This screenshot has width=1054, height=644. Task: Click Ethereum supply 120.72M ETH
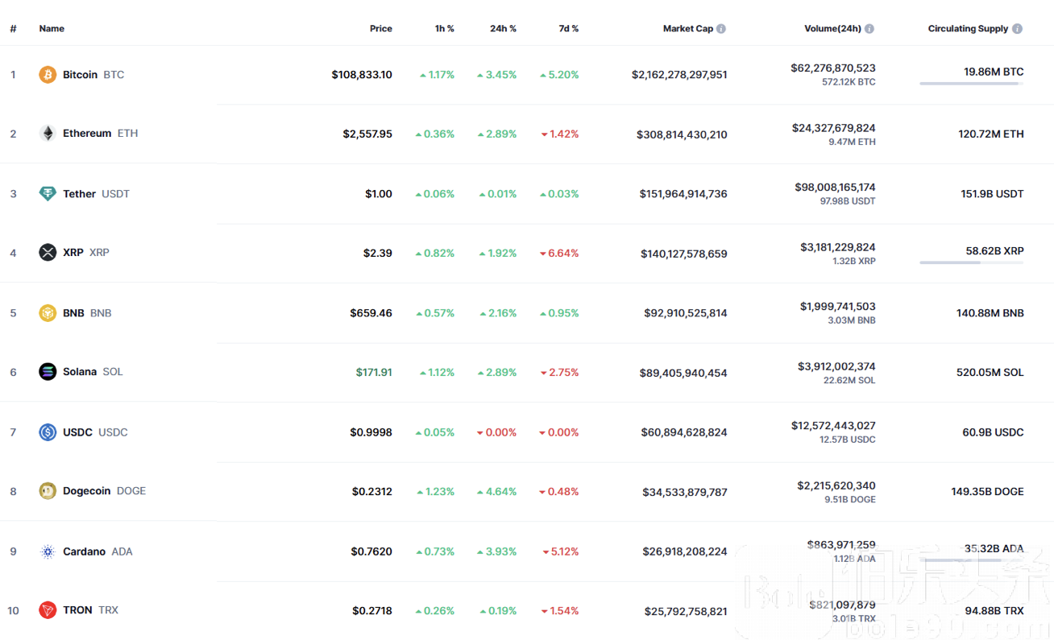[x=991, y=134]
